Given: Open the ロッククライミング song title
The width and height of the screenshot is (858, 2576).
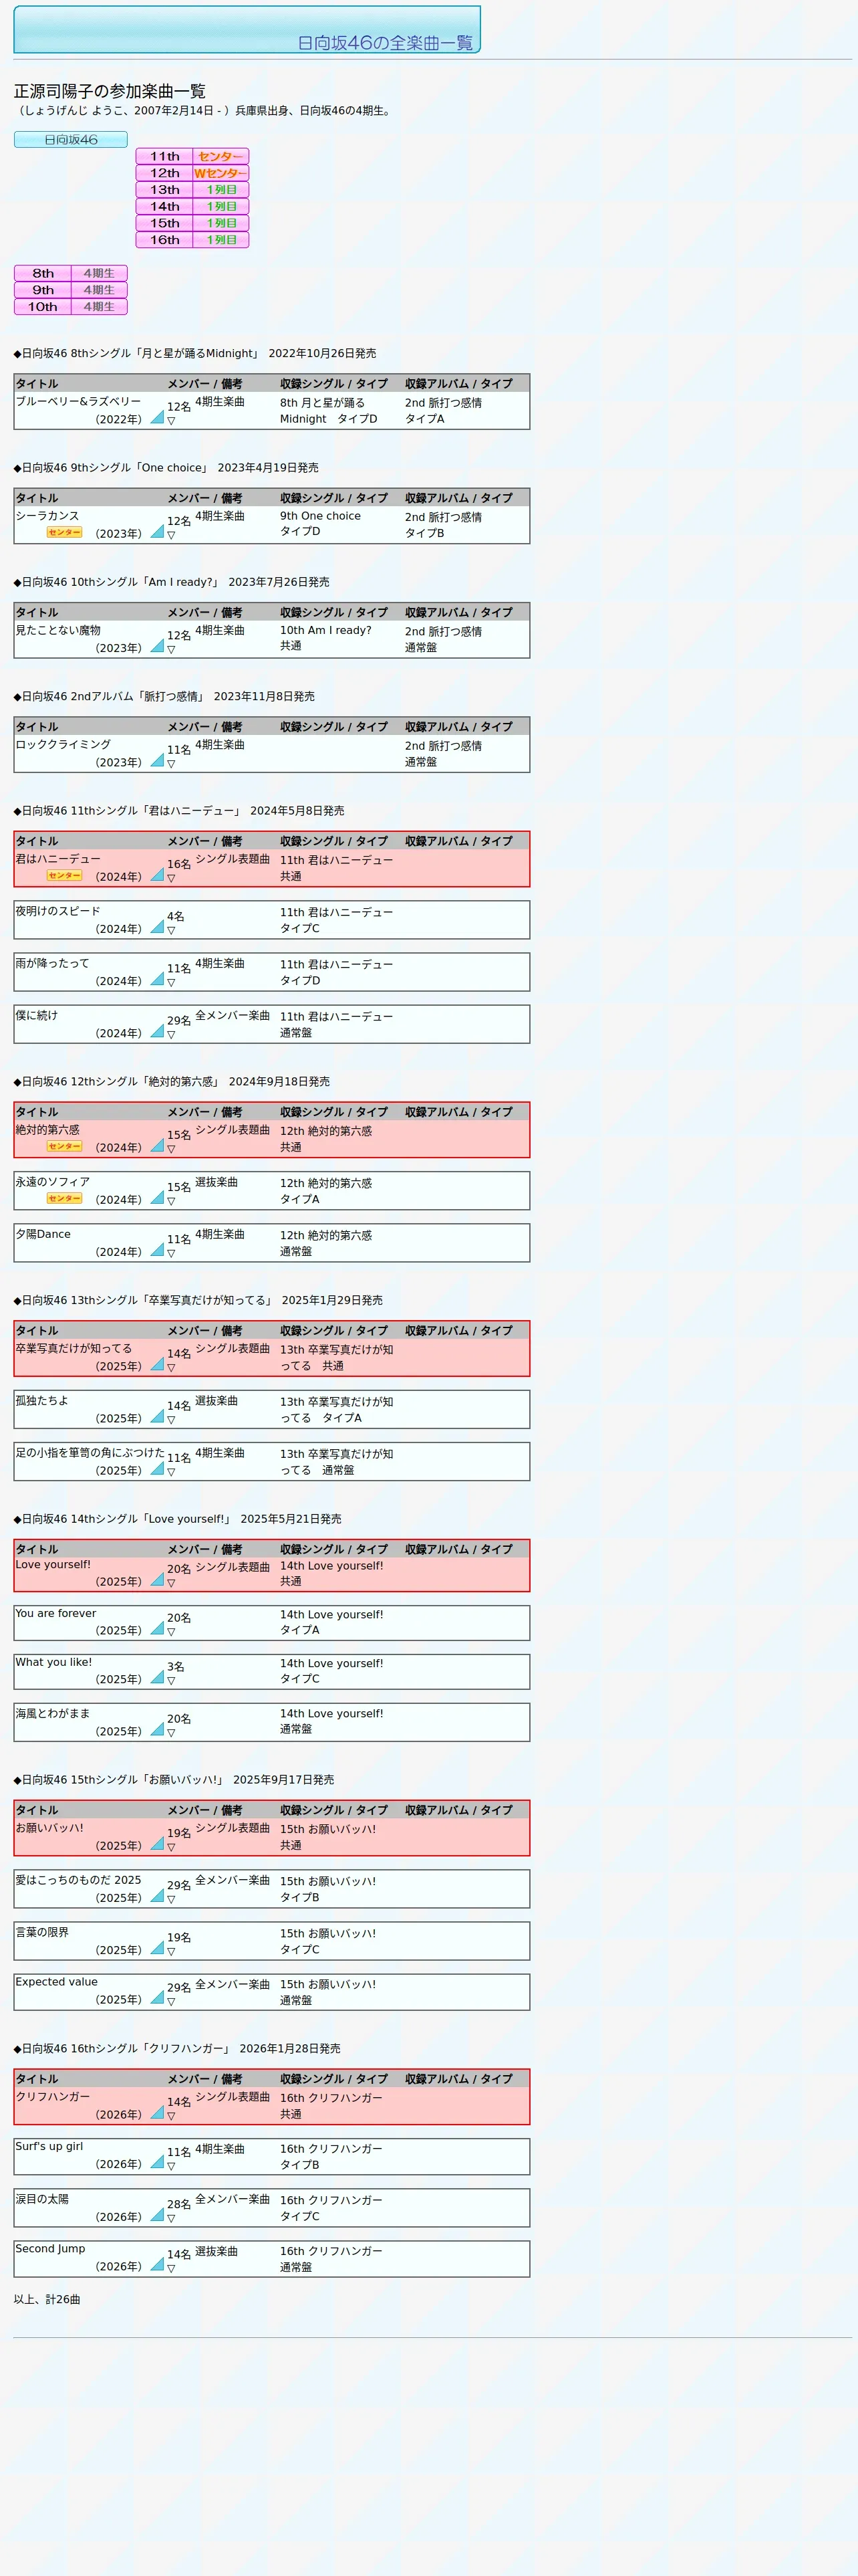Looking at the screenshot, I should tap(63, 744).
